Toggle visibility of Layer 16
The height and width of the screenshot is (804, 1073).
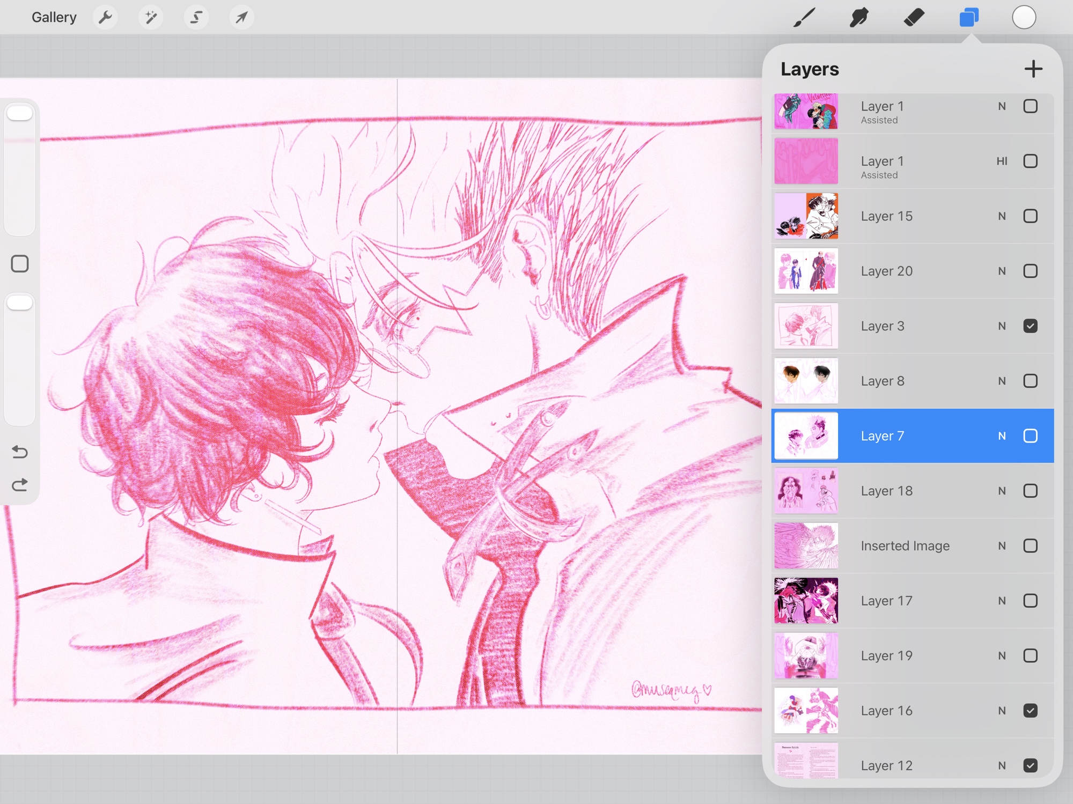coord(1030,711)
